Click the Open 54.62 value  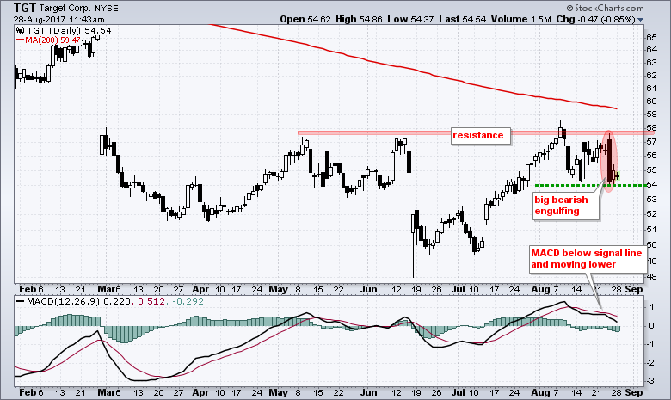[305, 19]
